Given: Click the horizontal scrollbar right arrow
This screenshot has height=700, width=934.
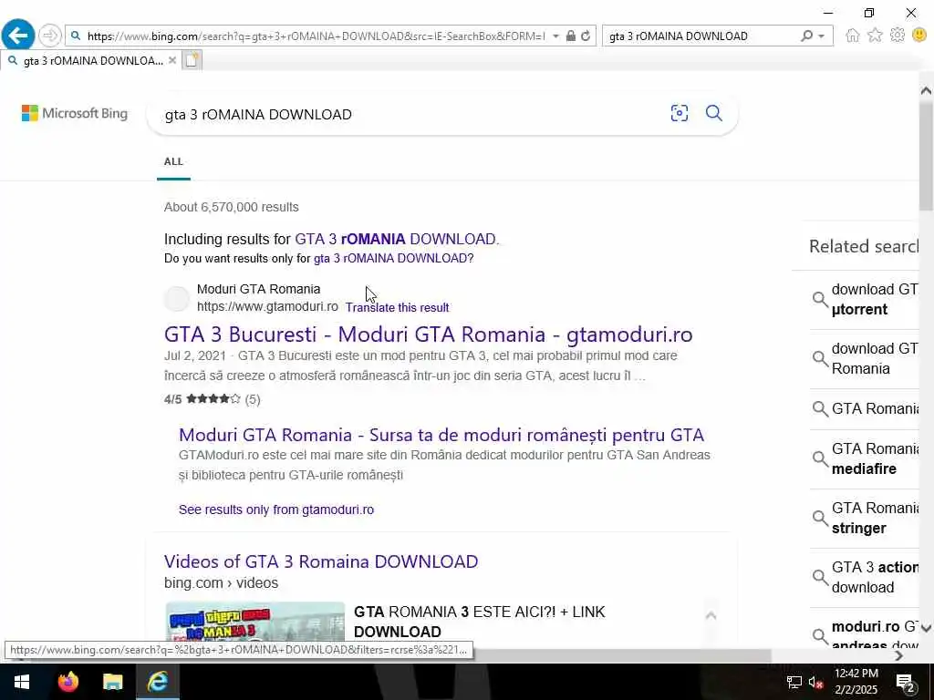Looking at the screenshot, I should coord(898,655).
